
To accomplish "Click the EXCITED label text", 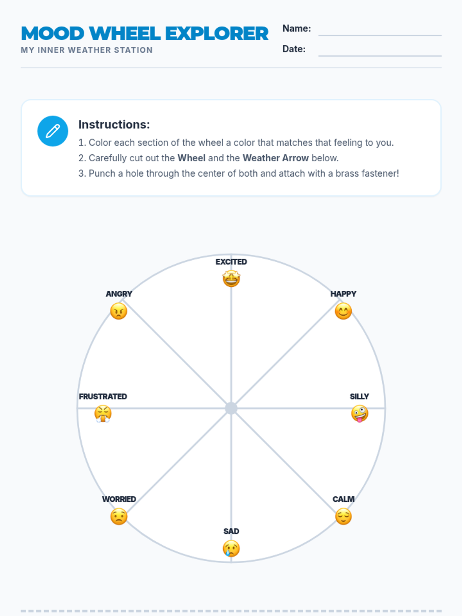I will 231,262.
